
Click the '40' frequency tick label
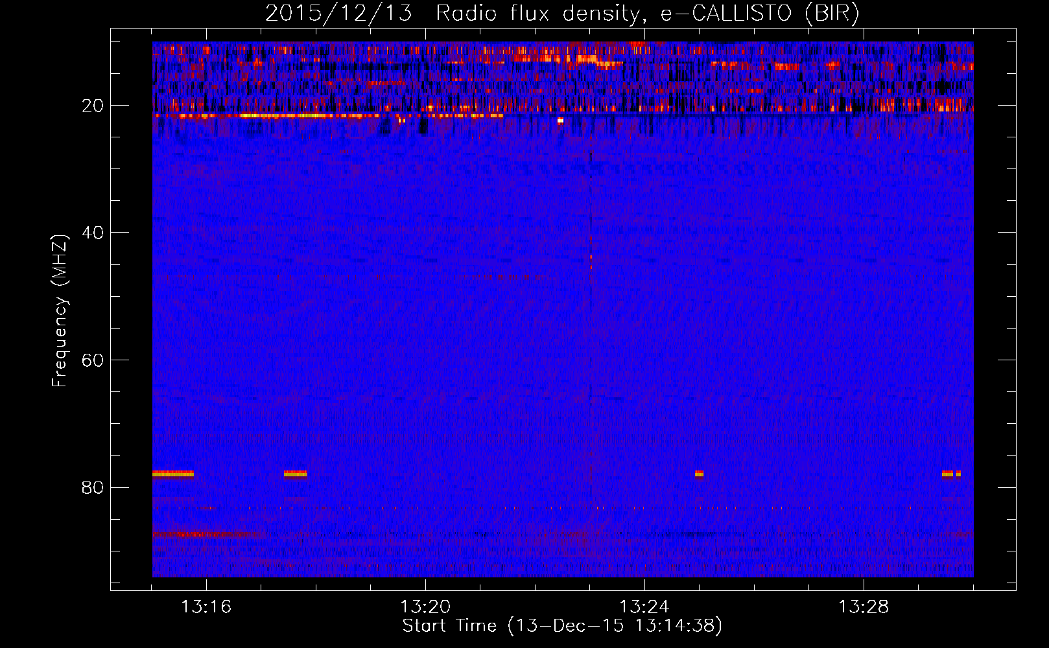coord(93,232)
